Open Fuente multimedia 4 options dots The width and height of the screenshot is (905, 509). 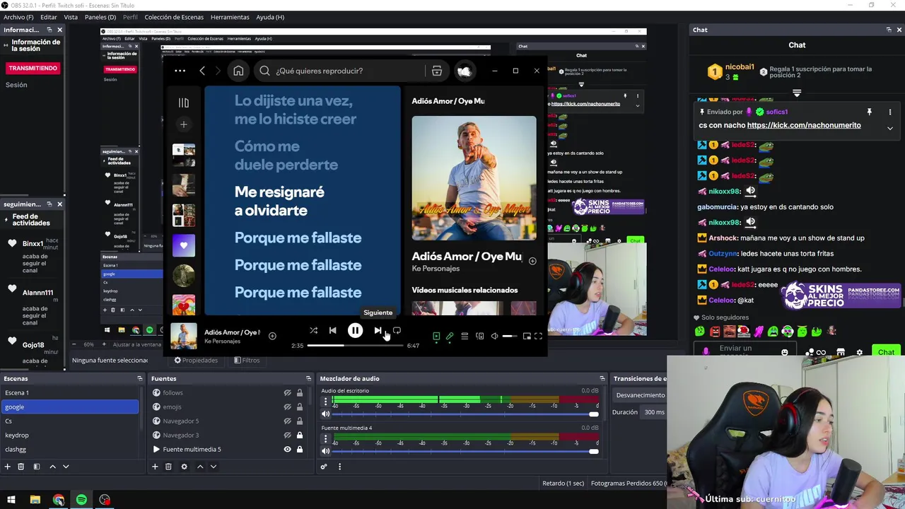coord(326,438)
